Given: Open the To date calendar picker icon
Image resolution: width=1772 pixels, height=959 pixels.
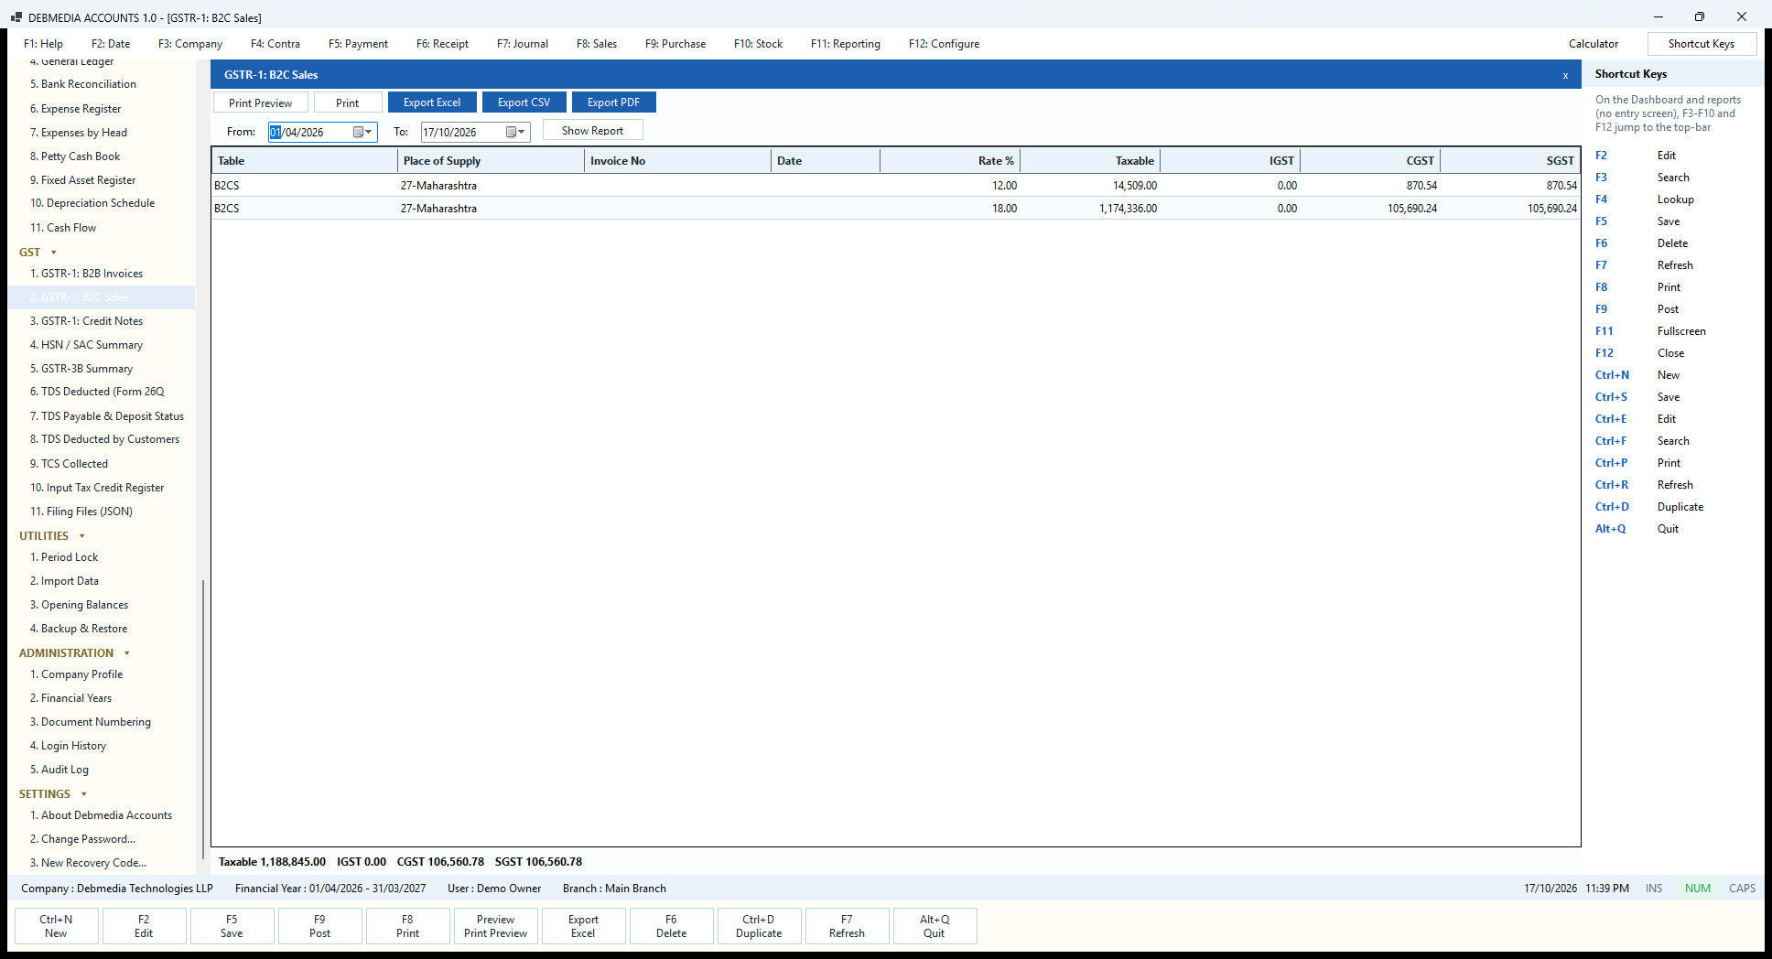Looking at the screenshot, I should tap(511, 132).
